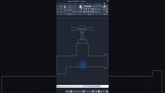Open the Featured Apps ribbon tab

97,4
